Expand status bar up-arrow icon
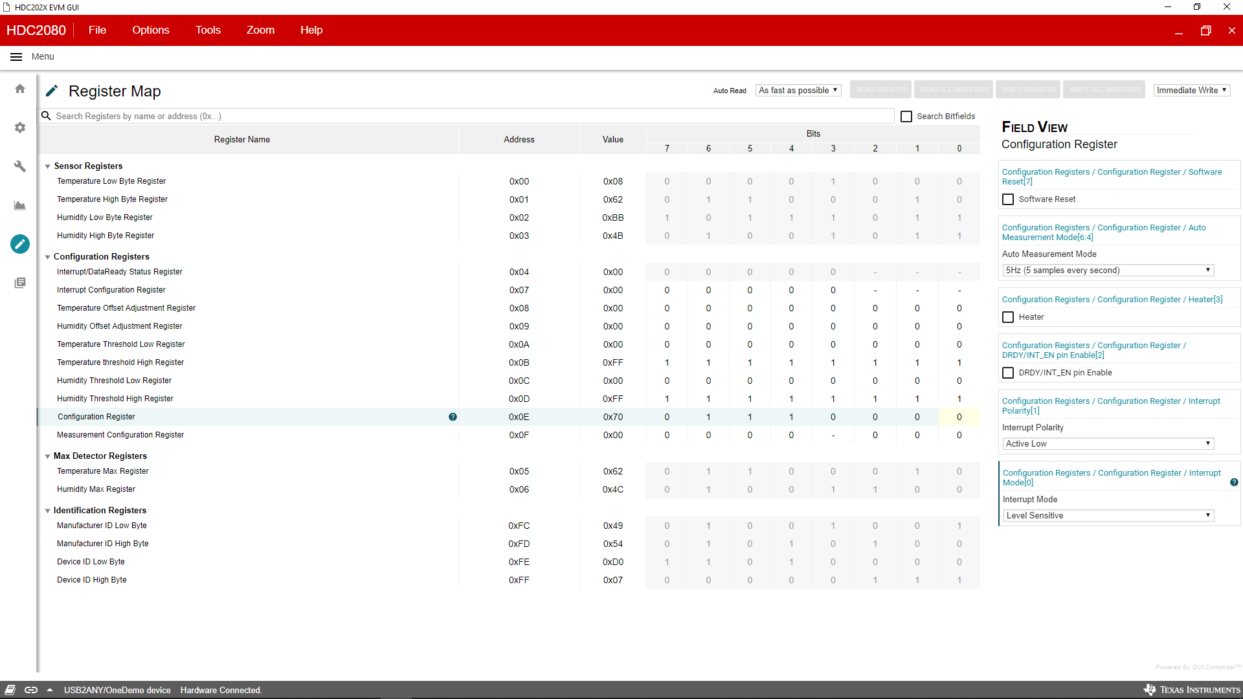 [50, 690]
